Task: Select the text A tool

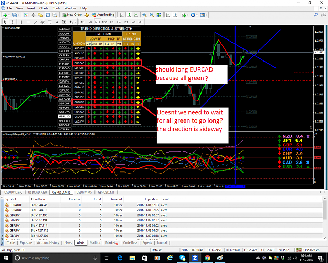Action: [x=57, y=22]
